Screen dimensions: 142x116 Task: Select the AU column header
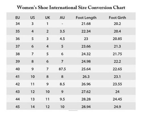[x=62, y=18]
